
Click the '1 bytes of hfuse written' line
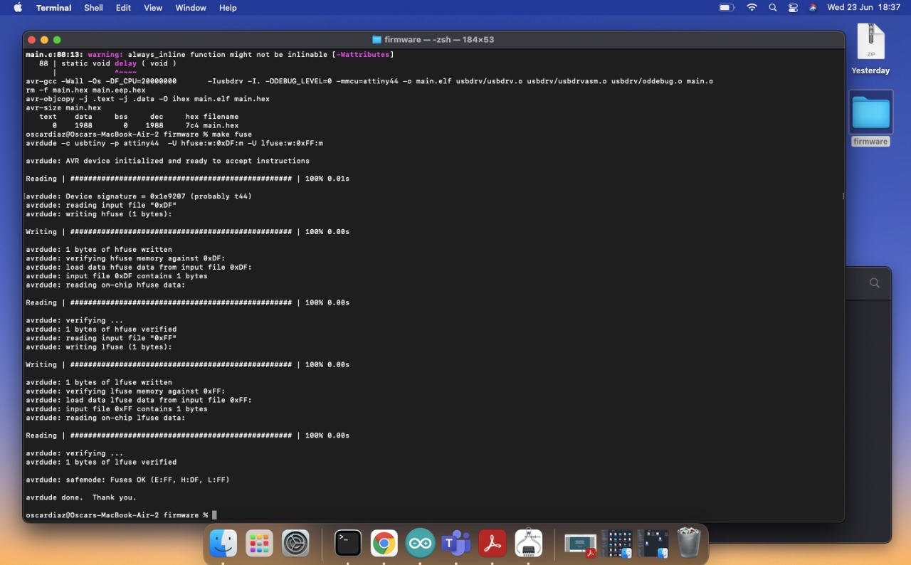click(x=99, y=250)
